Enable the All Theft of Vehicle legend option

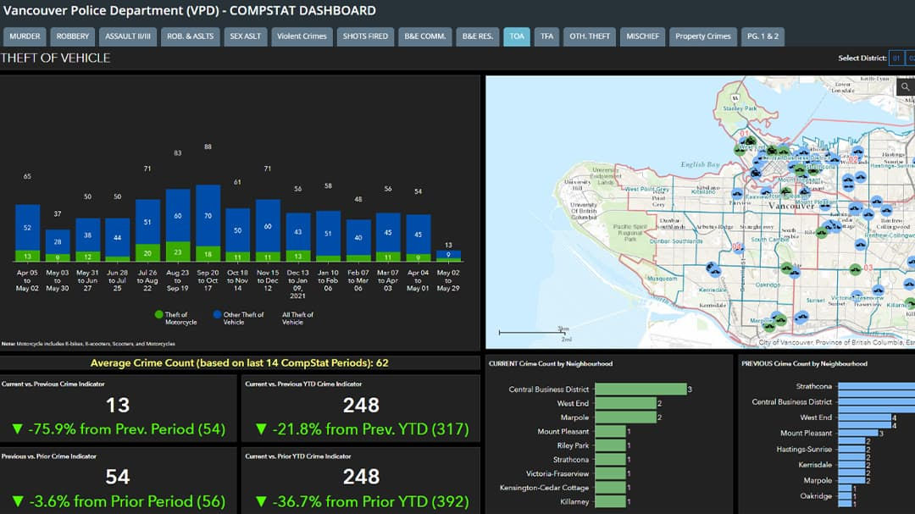tap(297, 318)
